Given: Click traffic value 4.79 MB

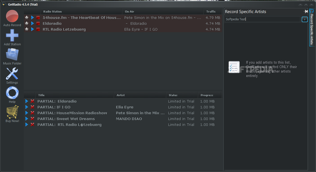Looking at the screenshot, I should 213,18.
